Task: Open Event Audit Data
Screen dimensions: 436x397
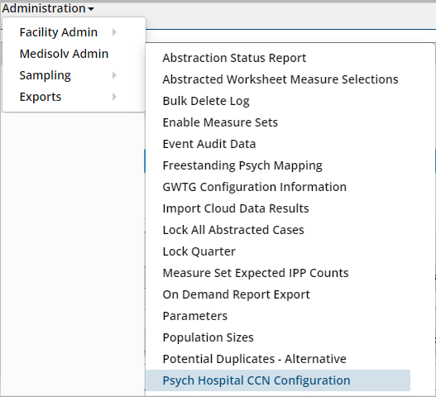Action: click(x=209, y=144)
